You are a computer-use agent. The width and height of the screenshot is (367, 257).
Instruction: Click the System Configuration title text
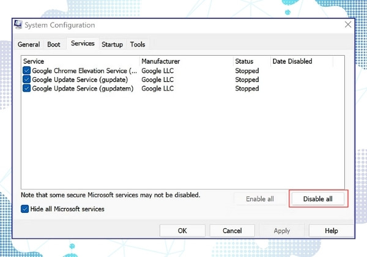click(60, 25)
